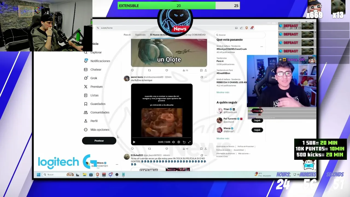Open the 'Perú 4' trend
The height and width of the screenshot is (197, 350).
click(220, 61)
